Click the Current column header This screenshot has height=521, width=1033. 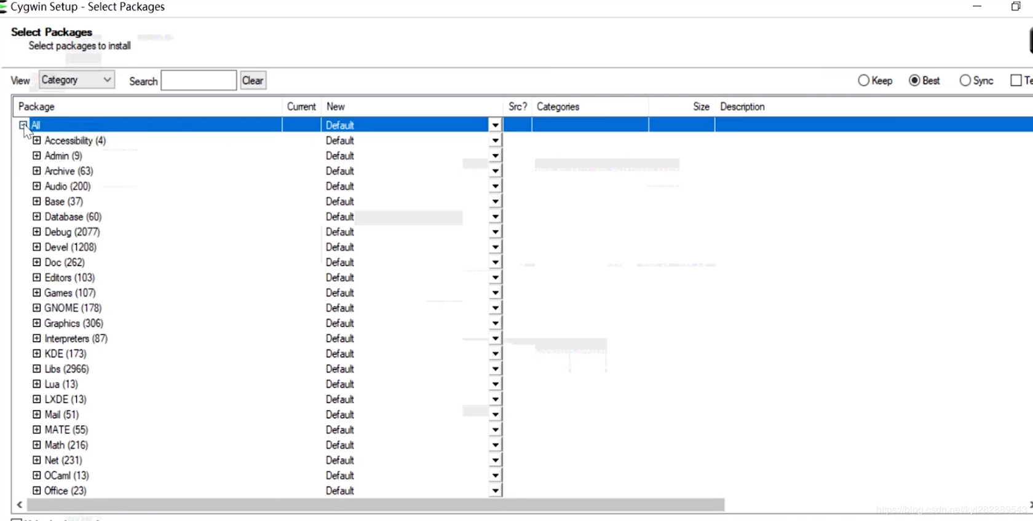pos(301,106)
